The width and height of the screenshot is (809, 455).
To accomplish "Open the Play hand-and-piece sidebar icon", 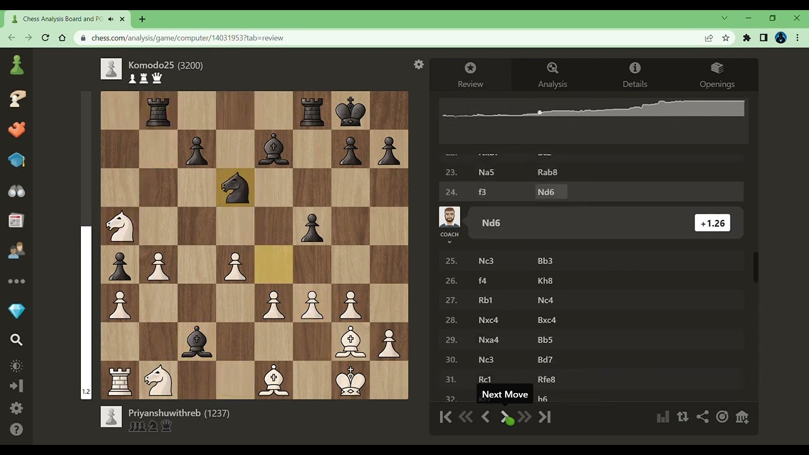I will (x=16, y=98).
